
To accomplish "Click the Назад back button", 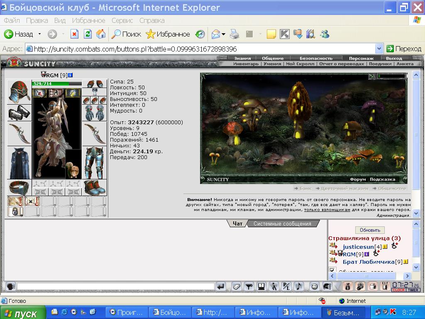I will pyautogui.click(x=19, y=34).
